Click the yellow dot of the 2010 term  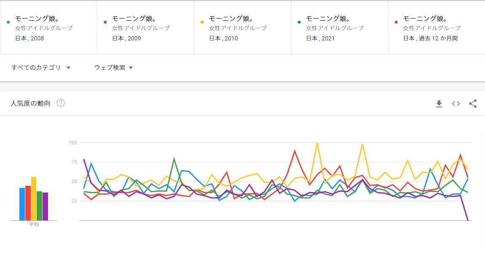[202, 22]
